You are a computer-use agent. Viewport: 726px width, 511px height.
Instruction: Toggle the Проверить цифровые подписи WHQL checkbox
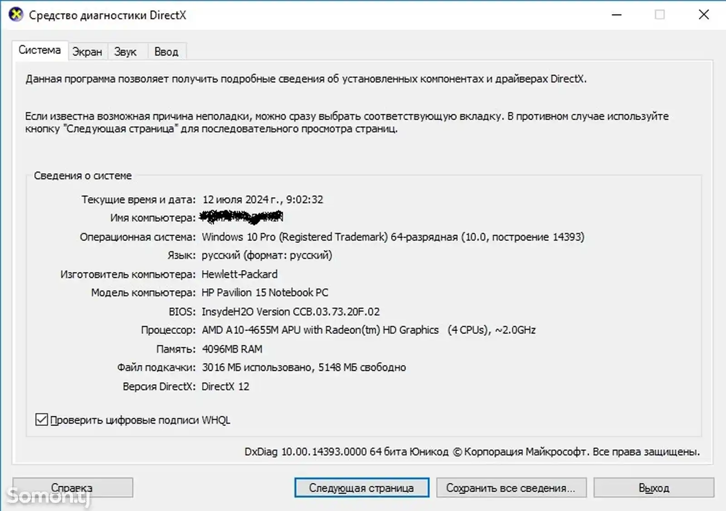tap(42, 420)
